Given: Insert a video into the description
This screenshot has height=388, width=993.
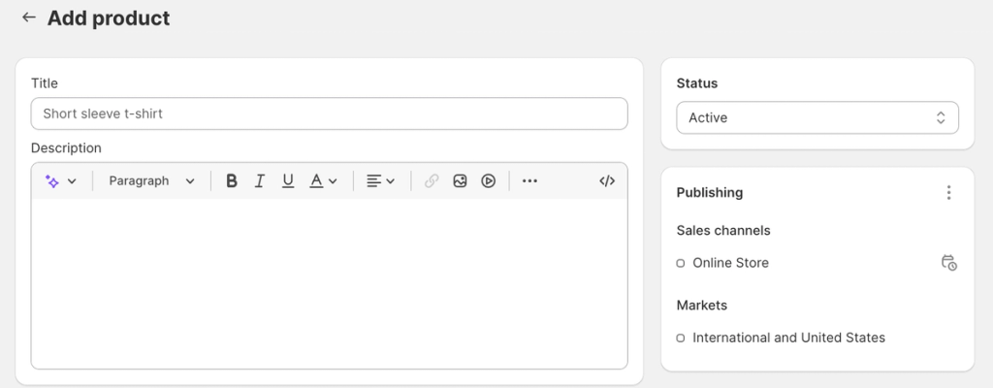Looking at the screenshot, I should coord(488,181).
